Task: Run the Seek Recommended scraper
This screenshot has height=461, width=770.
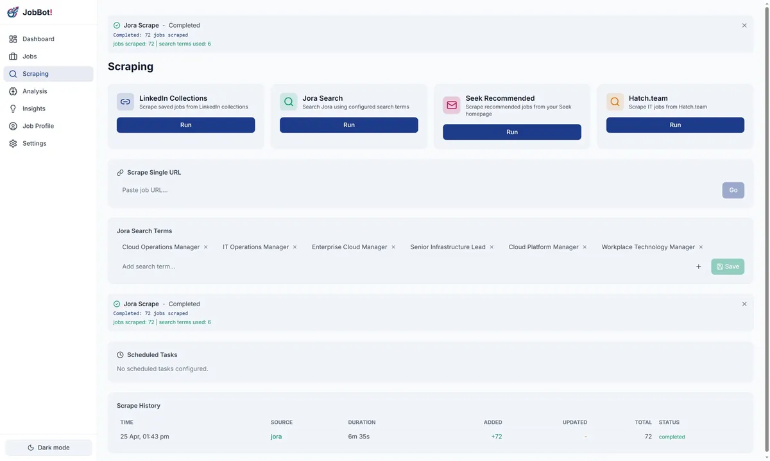Action: (x=511, y=132)
